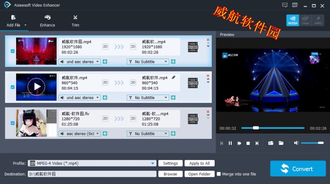Click the Apply to All button

[200, 163]
